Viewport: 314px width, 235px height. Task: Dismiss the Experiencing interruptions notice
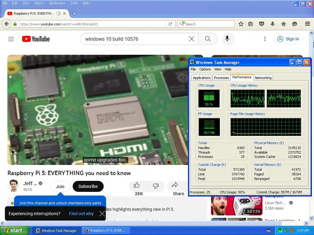[x=102, y=214]
